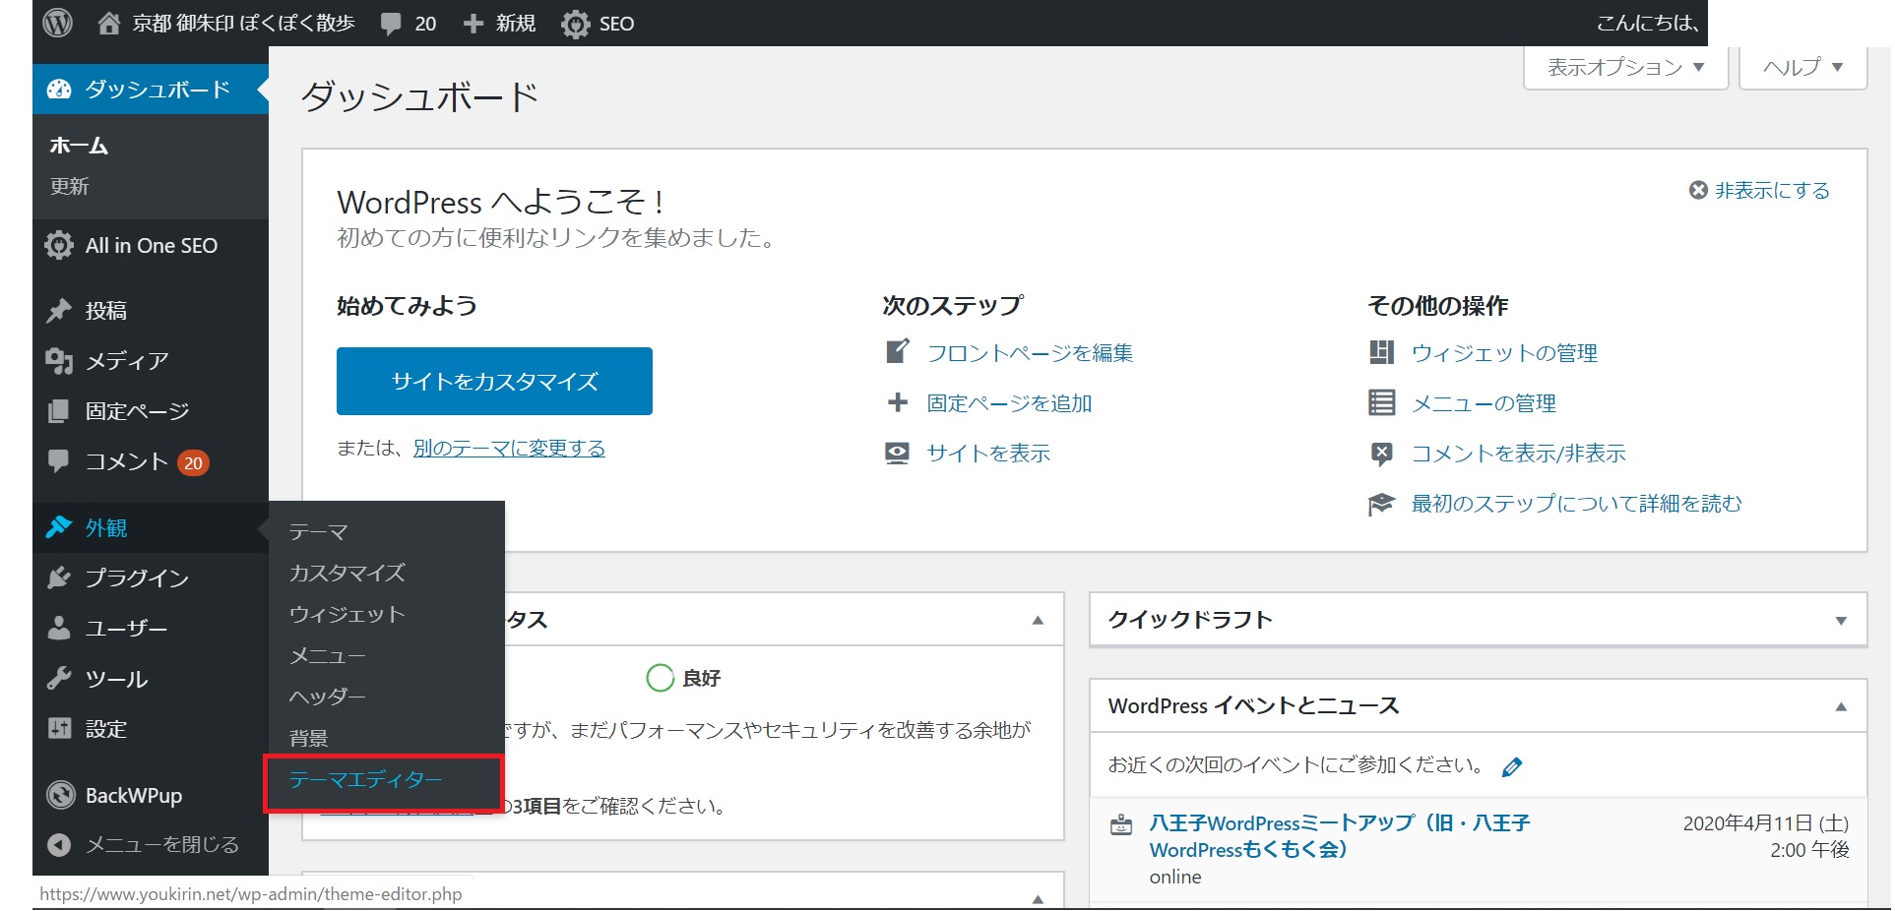Click the plus icon for 新規
1895x911 pixels.
pos(474,24)
